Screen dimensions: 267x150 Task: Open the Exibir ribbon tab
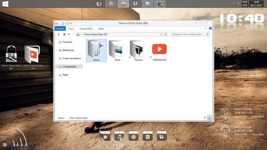[101, 29]
